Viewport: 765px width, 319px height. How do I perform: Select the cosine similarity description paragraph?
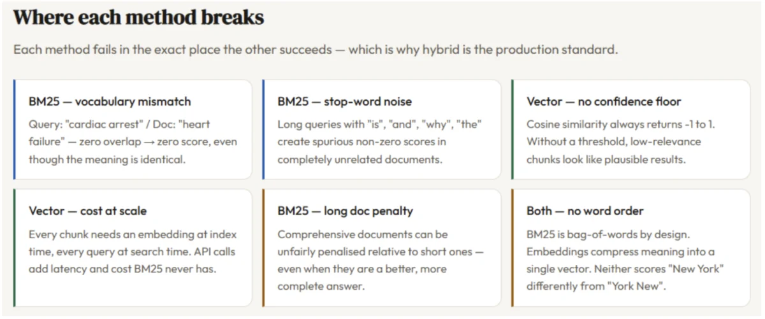(x=620, y=142)
